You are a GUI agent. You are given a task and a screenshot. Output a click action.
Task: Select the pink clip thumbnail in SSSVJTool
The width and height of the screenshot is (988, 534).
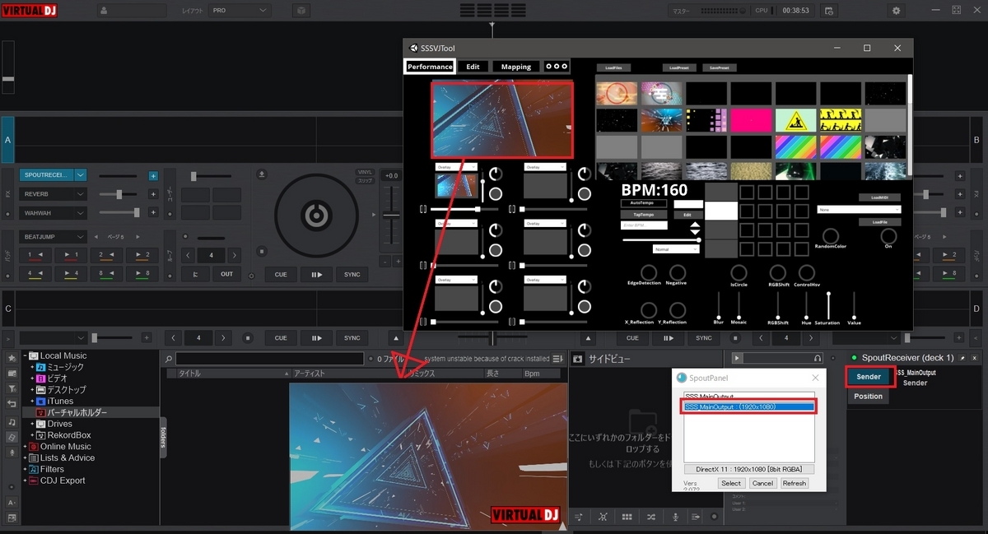tap(752, 121)
